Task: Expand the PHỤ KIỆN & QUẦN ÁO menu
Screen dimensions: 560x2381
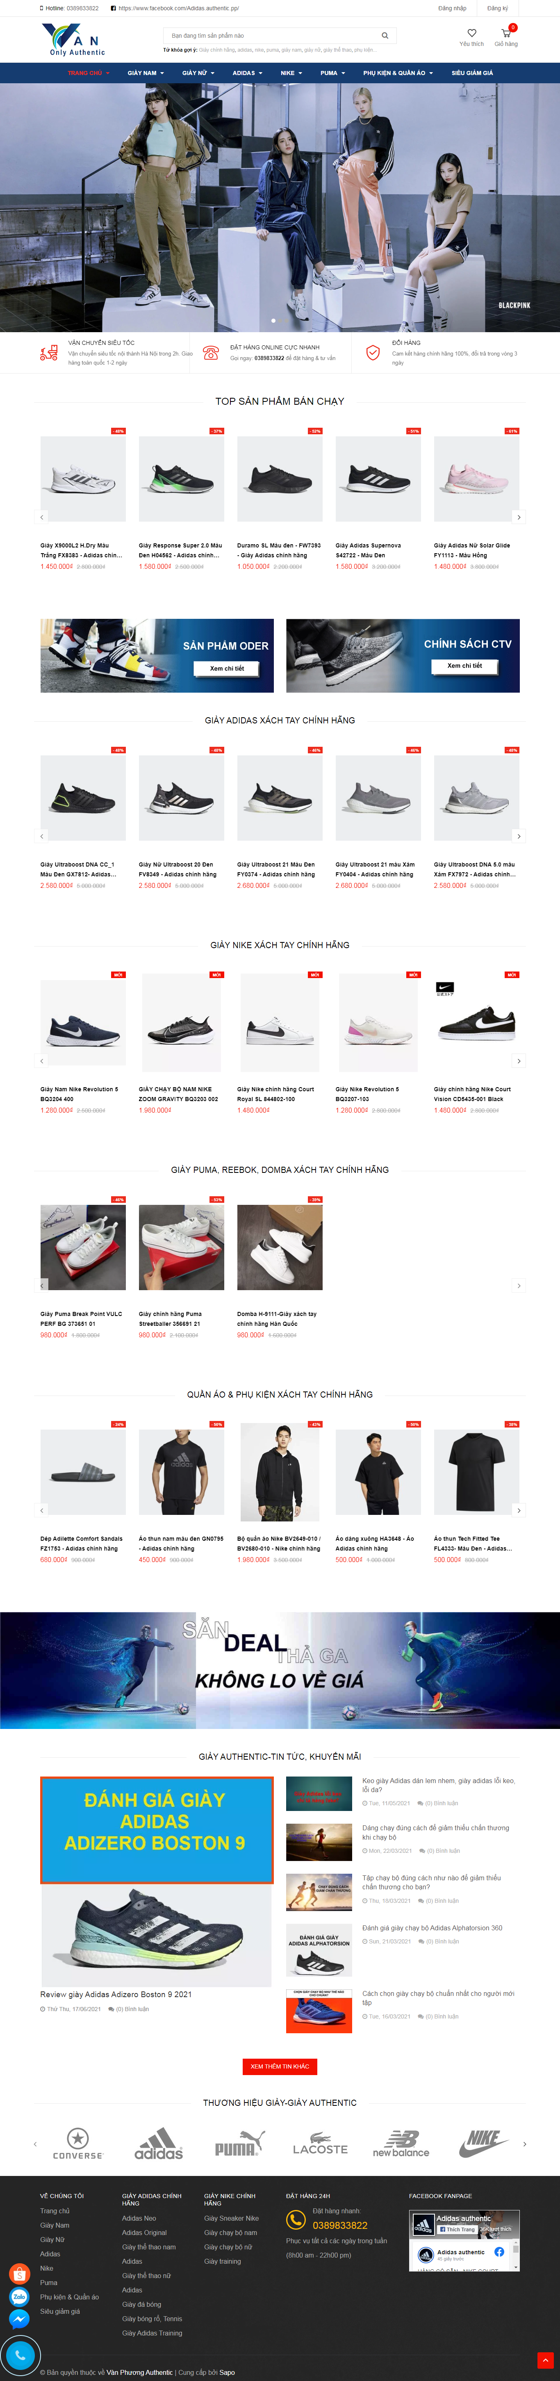Action: coord(397,73)
